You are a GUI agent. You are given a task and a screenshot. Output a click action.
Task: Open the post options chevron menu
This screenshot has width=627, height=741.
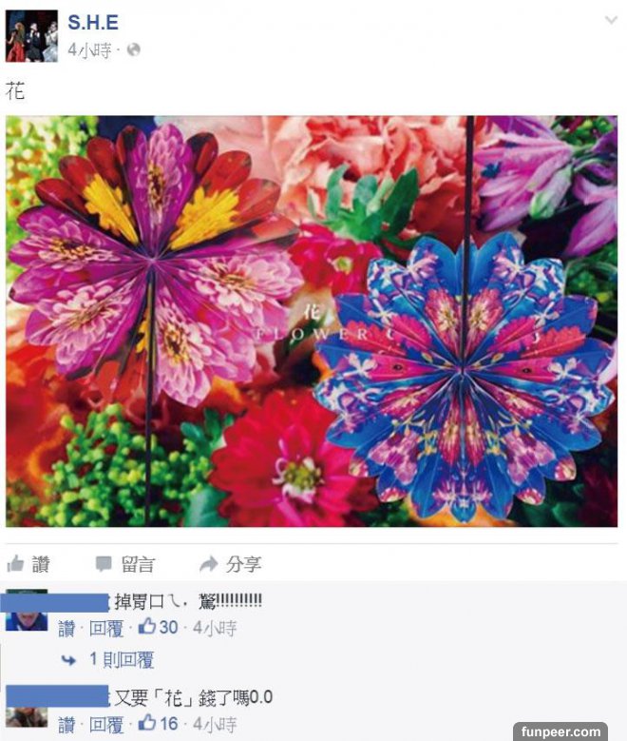click(x=612, y=20)
